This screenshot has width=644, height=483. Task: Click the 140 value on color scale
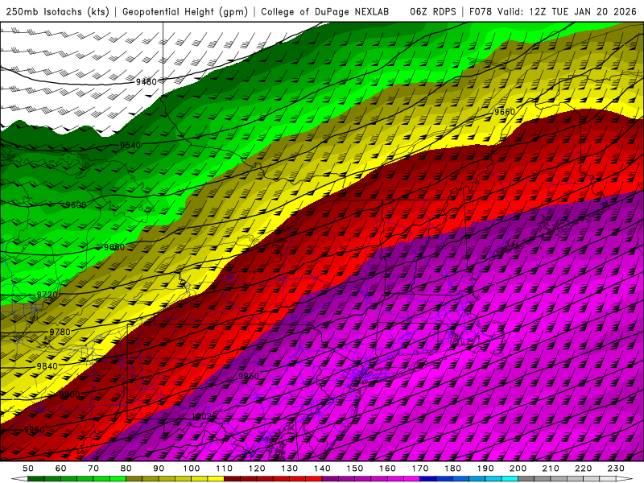click(x=322, y=469)
